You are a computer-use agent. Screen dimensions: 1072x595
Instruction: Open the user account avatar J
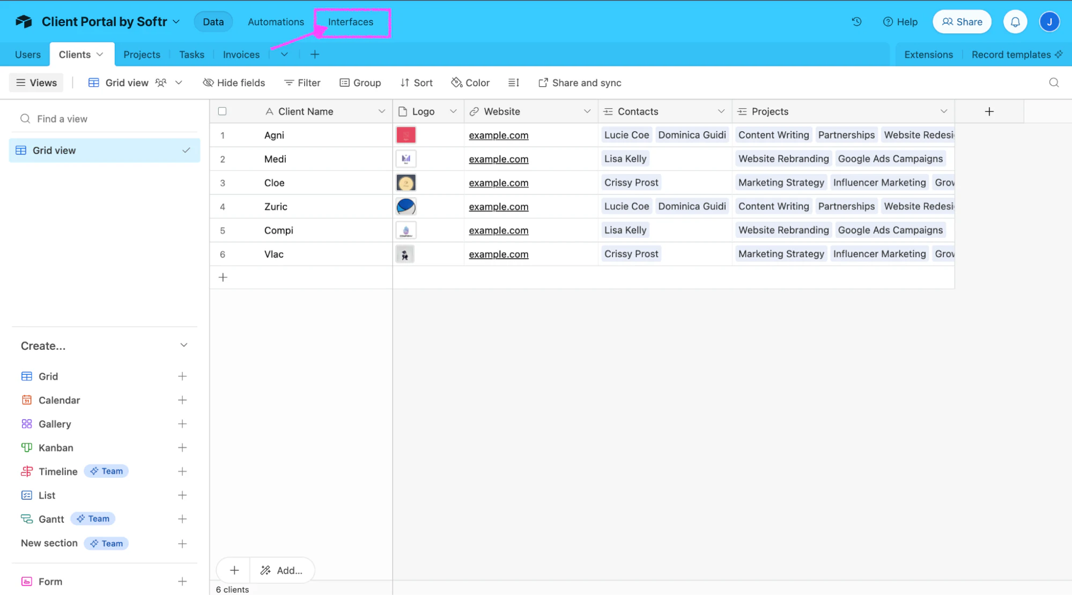pos(1049,22)
